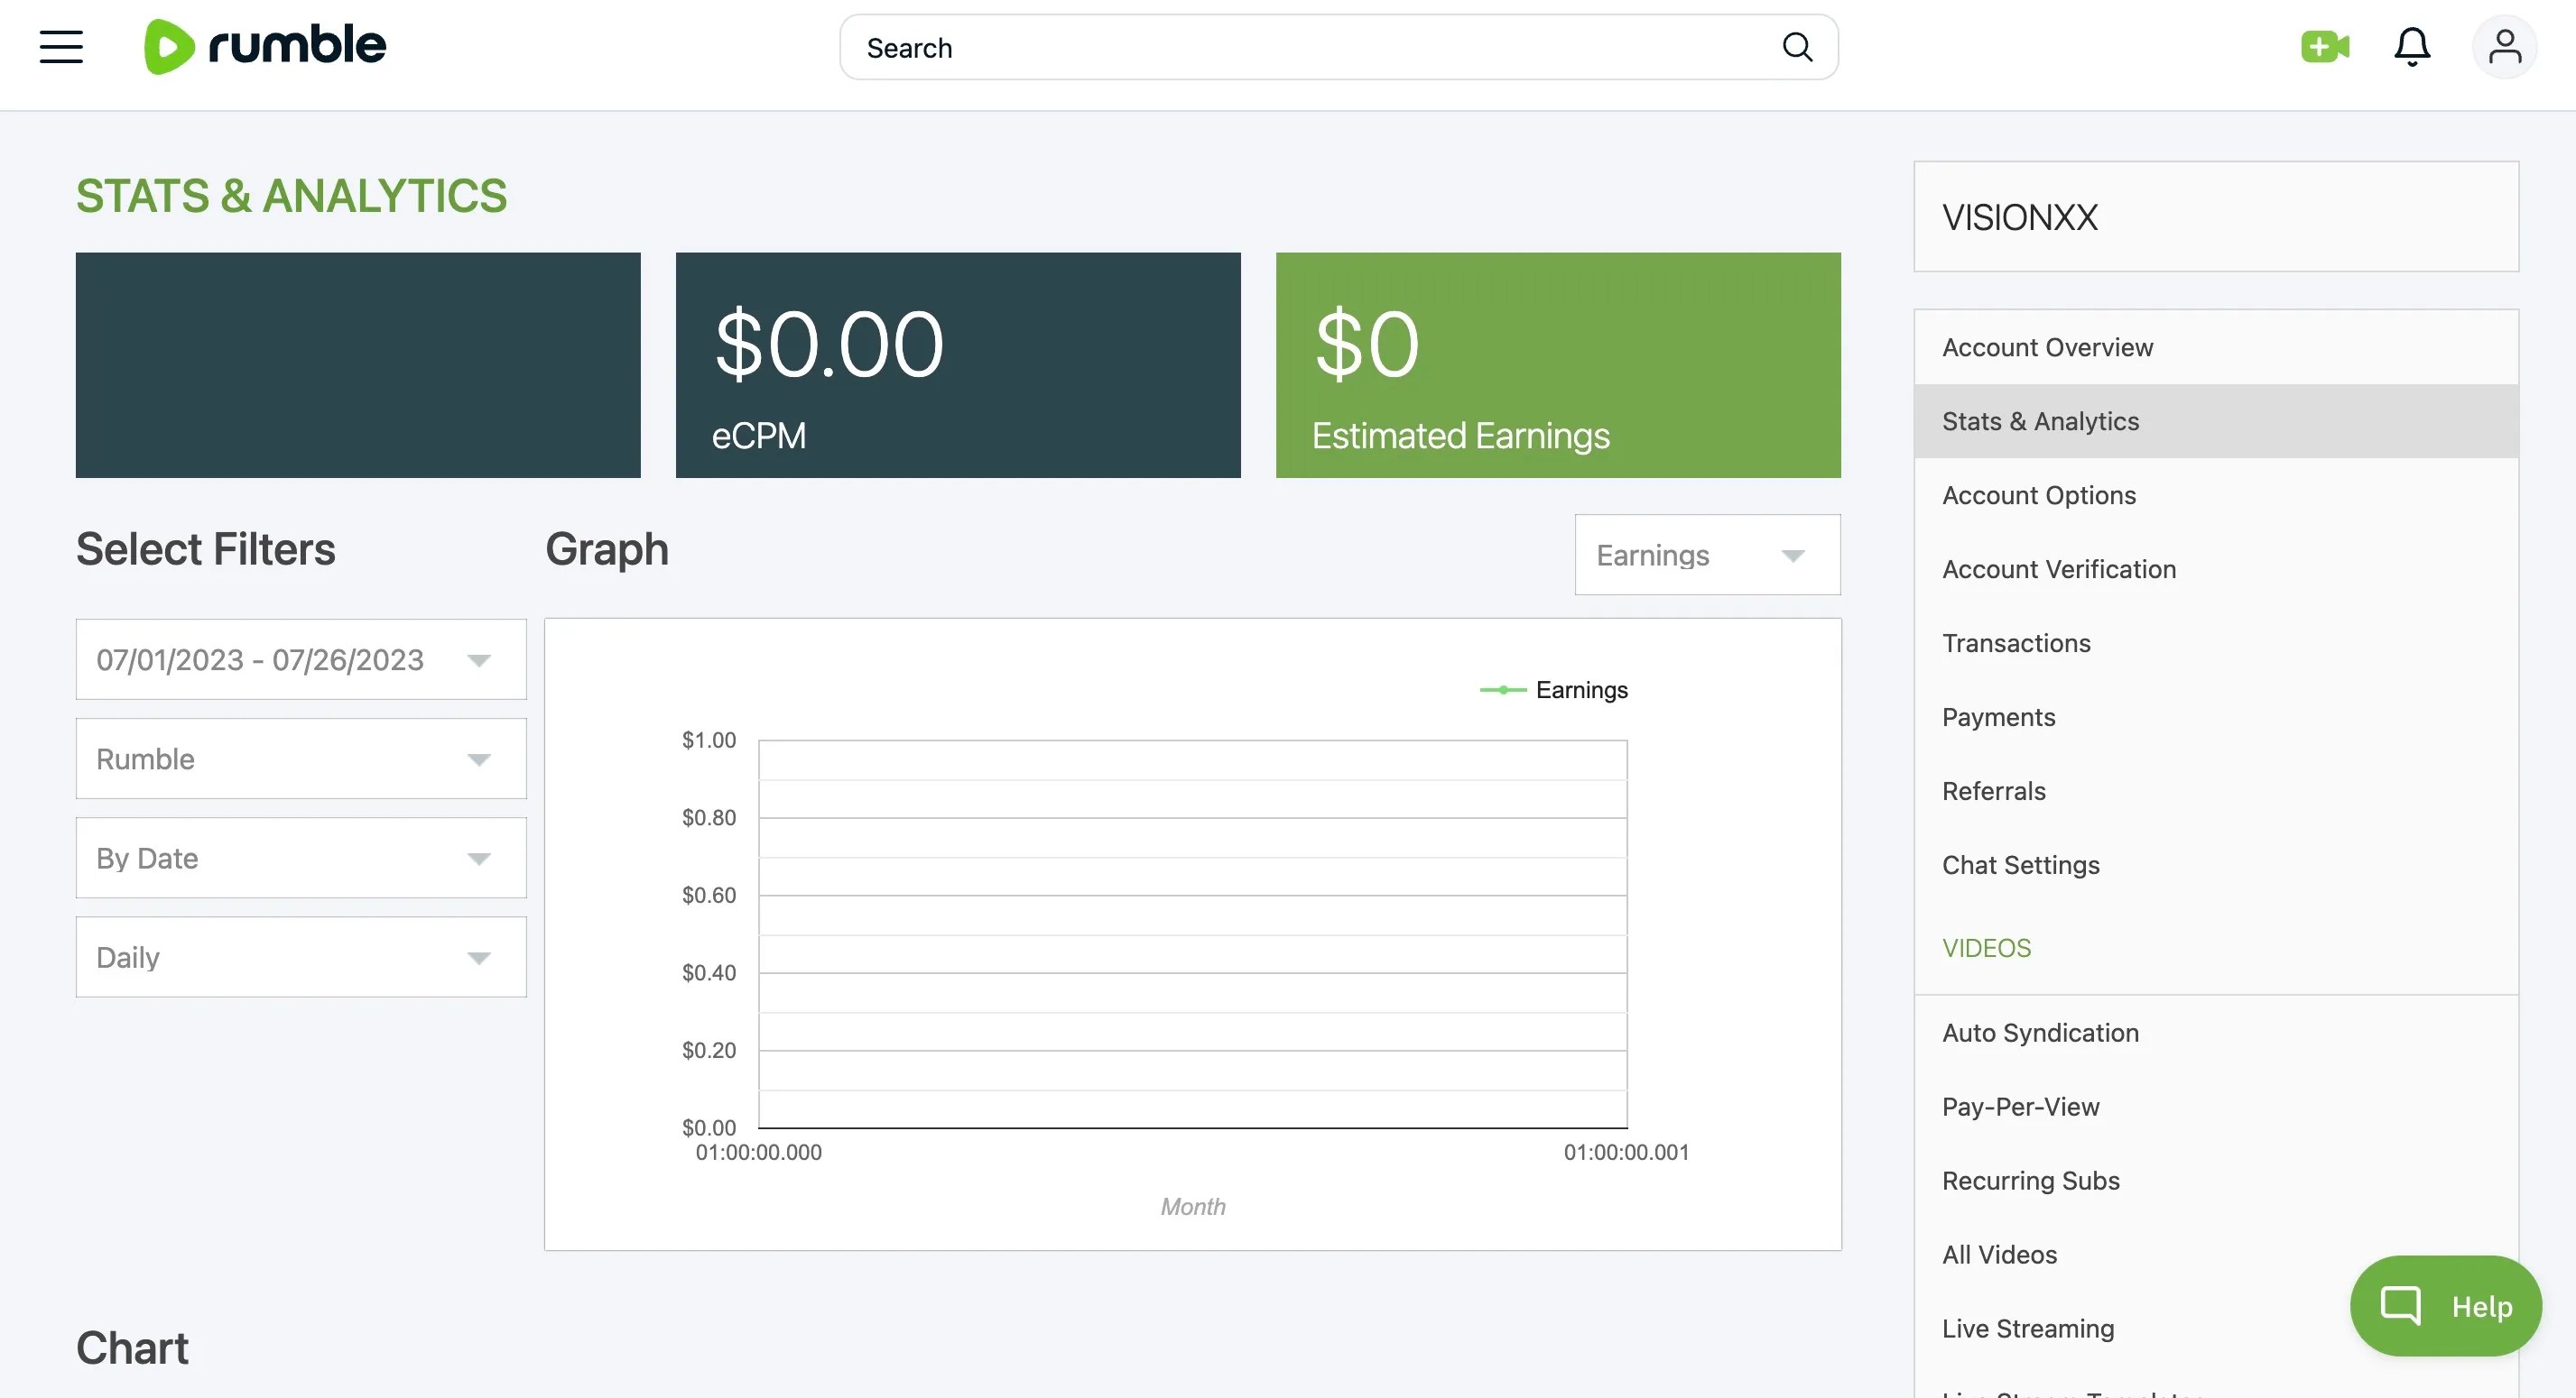Open the Daily interval dropdown

(301, 956)
